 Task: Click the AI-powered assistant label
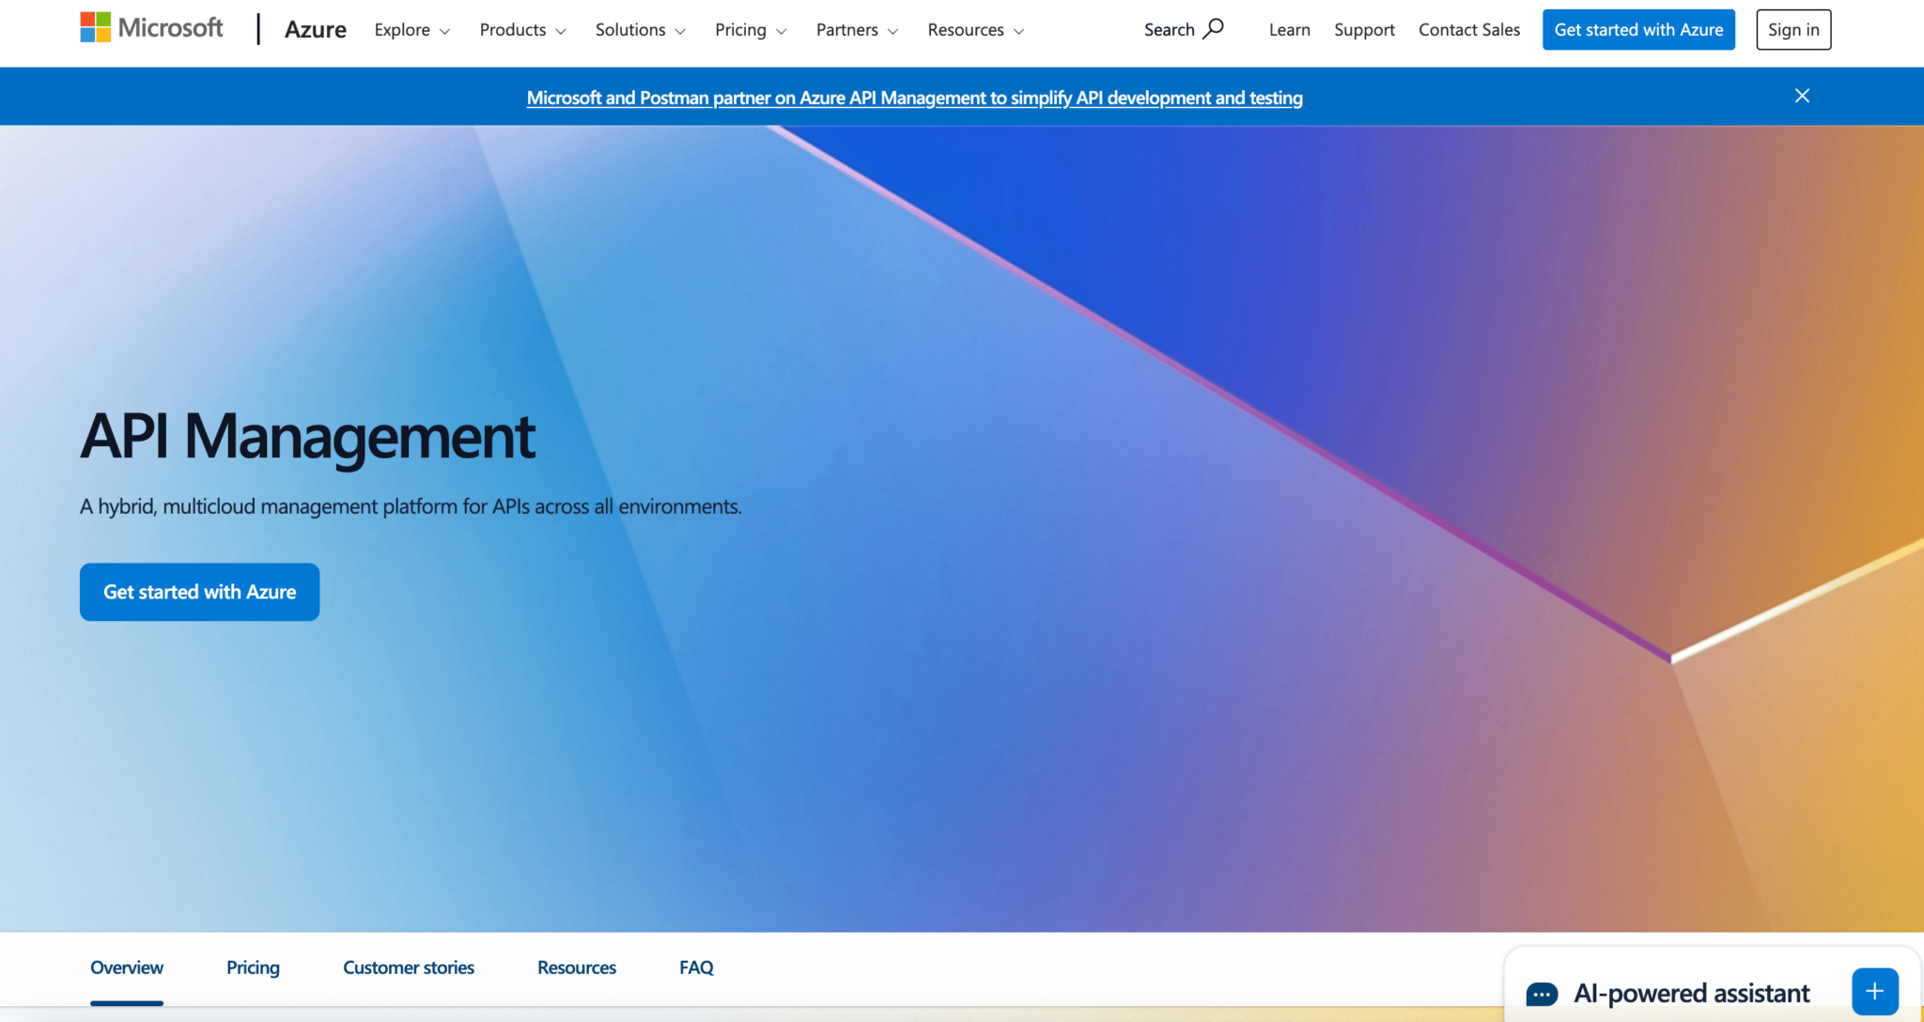click(1692, 994)
